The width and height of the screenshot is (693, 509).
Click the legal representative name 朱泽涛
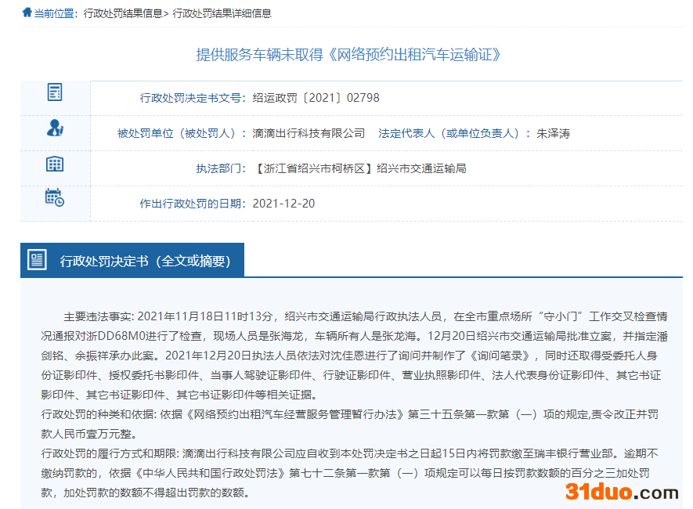[x=553, y=133]
